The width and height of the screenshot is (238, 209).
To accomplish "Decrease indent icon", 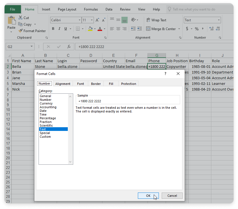I will click(x=133, y=29).
